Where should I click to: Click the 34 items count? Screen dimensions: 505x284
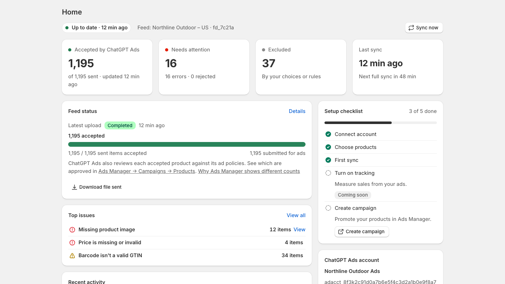(292, 255)
